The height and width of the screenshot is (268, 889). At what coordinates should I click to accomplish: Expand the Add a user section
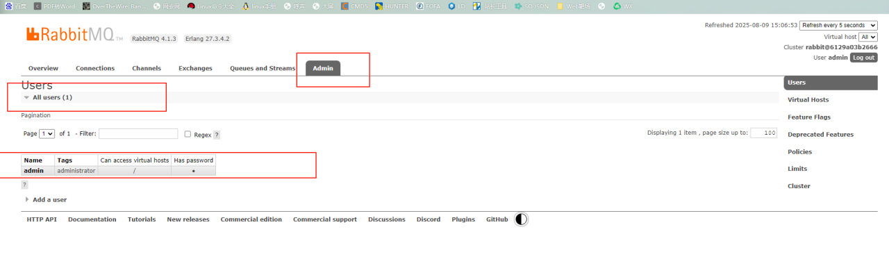(x=46, y=200)
